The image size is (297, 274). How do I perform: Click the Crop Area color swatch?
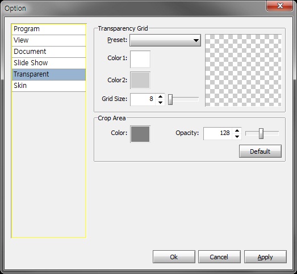pos(140,134)
